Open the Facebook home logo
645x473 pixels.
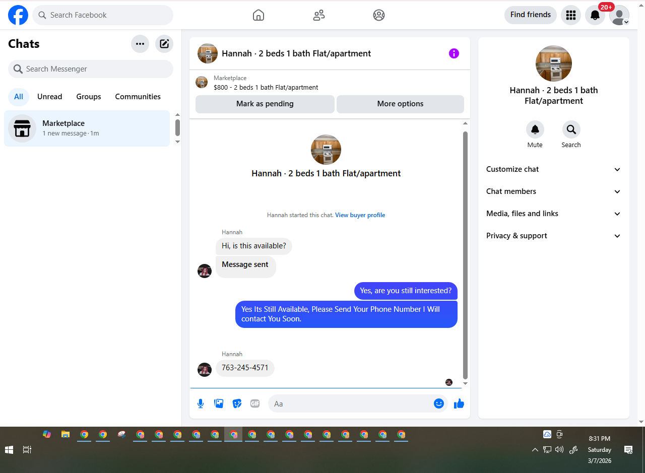pos(18,15)
